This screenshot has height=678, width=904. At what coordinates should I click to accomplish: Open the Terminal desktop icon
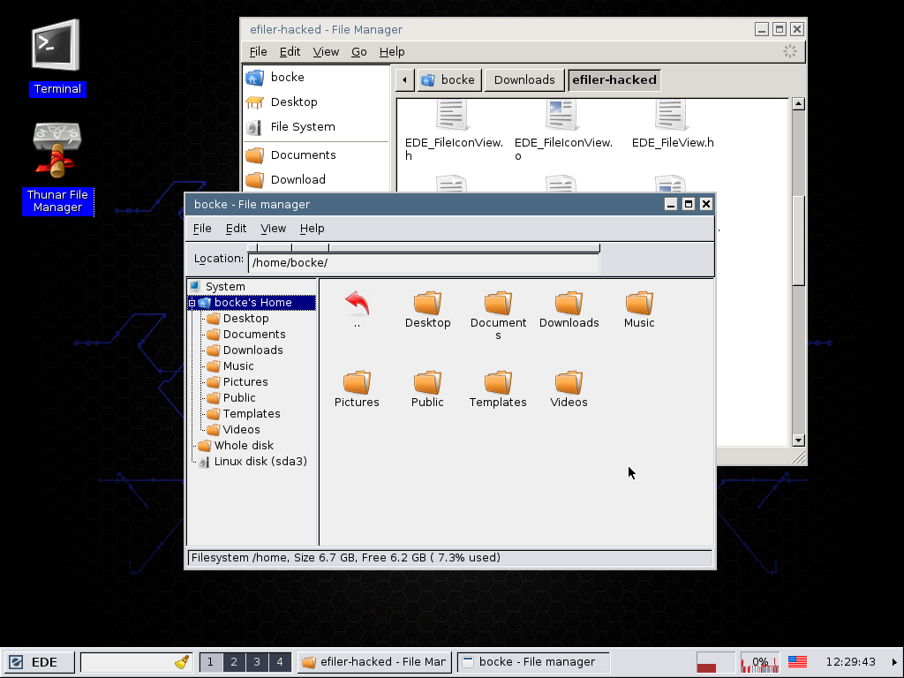[x=56, y=47]
